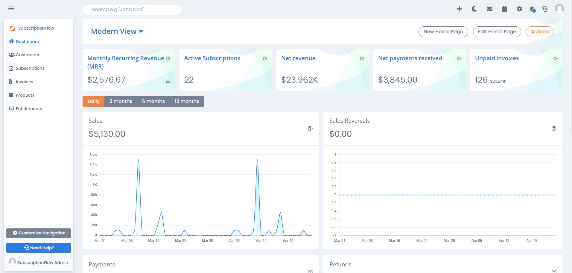572x273 pixels.
Task: Open the calendar icon in the top bar
Action: coord(504,9)
